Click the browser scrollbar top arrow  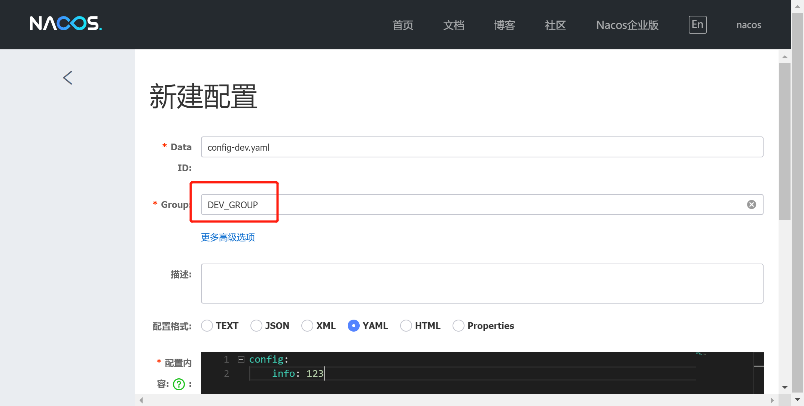(798, 6)
